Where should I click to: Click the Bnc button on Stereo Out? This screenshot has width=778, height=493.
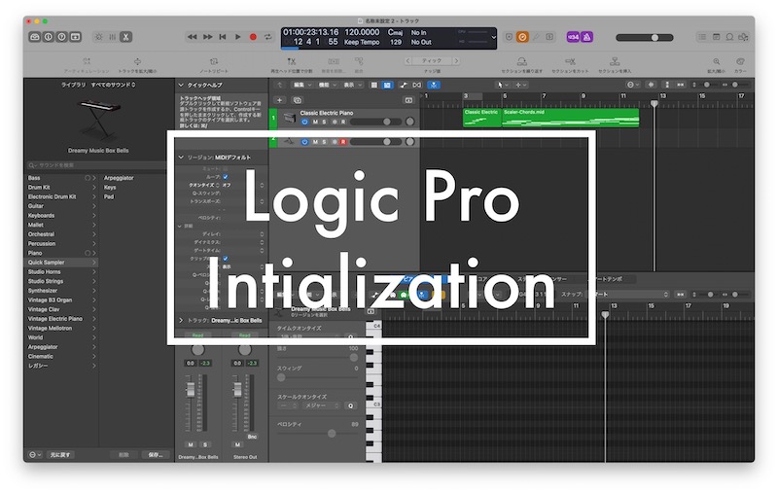point(252,437)
